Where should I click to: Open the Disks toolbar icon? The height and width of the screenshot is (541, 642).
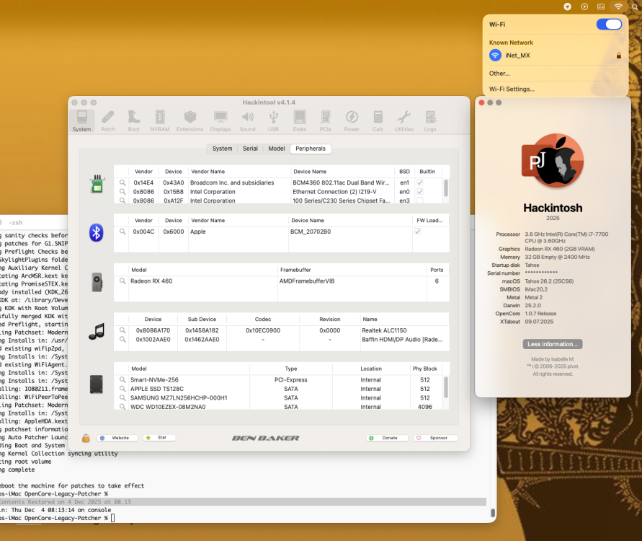pos(300,121)
